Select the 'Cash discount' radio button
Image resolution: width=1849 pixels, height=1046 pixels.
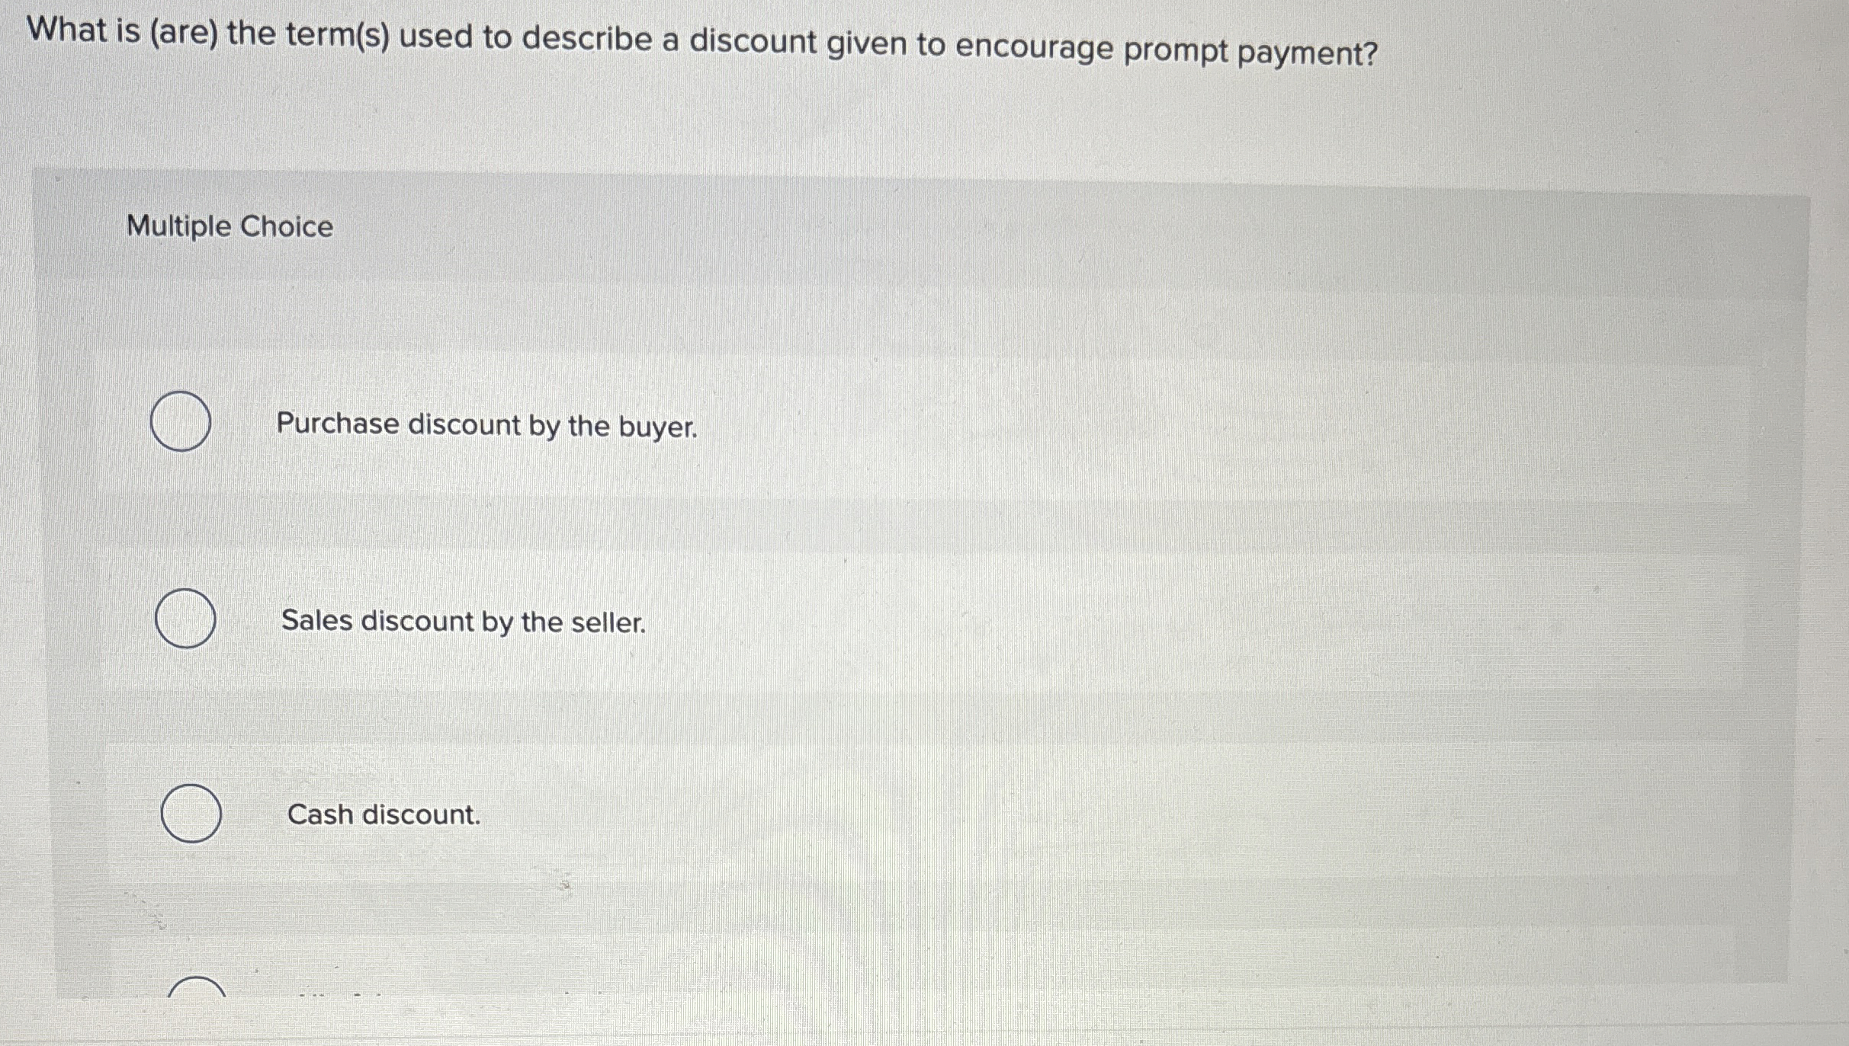pyautogui.click(x=192, y=816)
